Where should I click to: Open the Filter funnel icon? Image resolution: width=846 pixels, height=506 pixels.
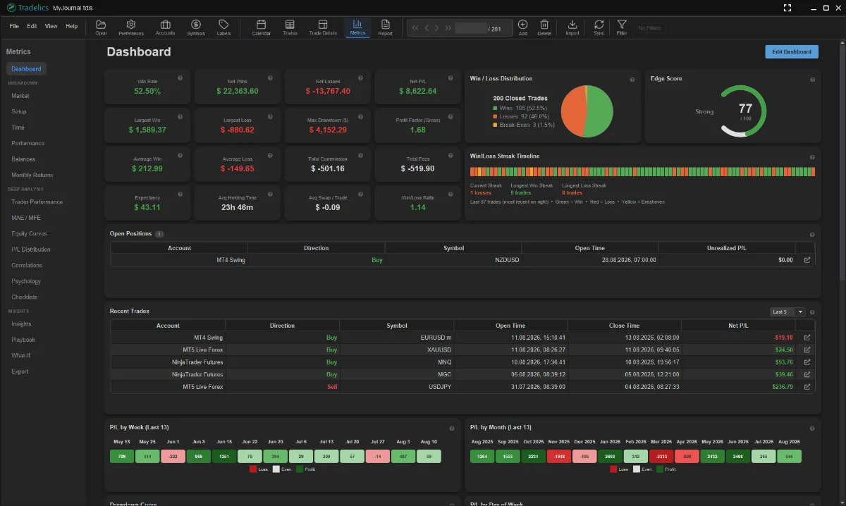coord(622,27)
